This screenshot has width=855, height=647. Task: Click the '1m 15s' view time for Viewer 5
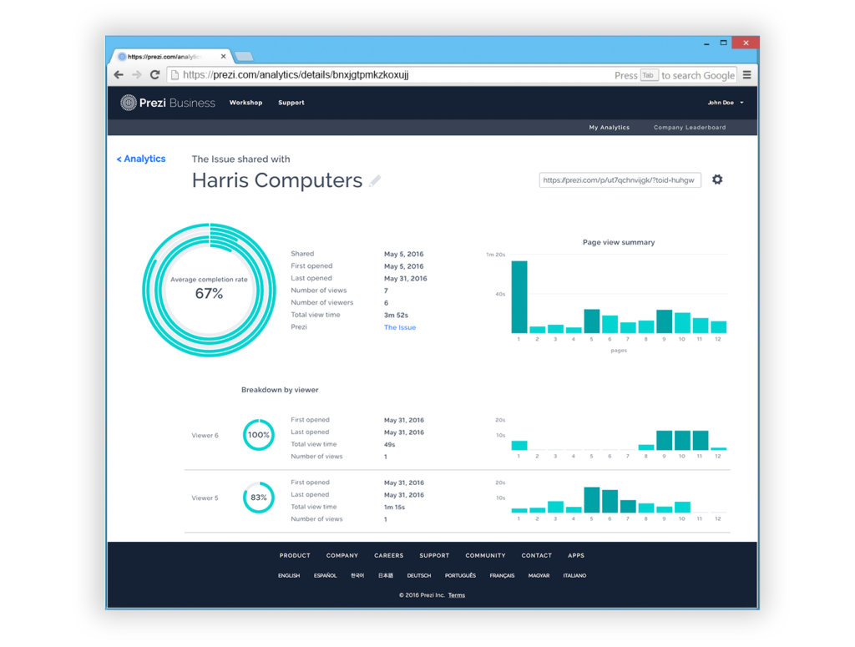point(394,507)
